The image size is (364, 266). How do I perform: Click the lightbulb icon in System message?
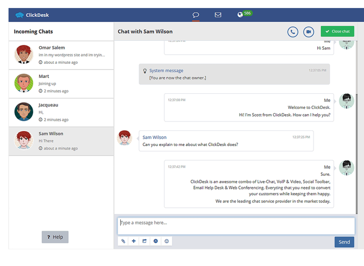145,71
